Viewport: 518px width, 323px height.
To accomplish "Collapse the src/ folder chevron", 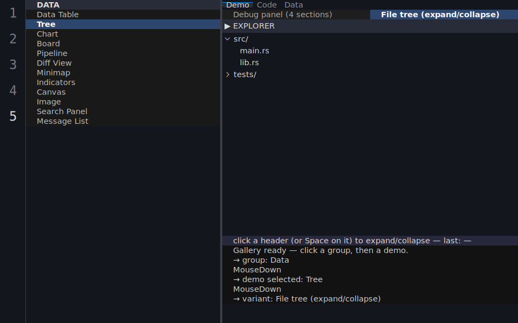I will pos(227,39).
